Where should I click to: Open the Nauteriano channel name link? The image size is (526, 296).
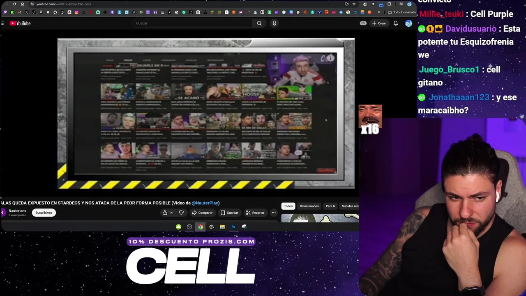click(17, 210)
